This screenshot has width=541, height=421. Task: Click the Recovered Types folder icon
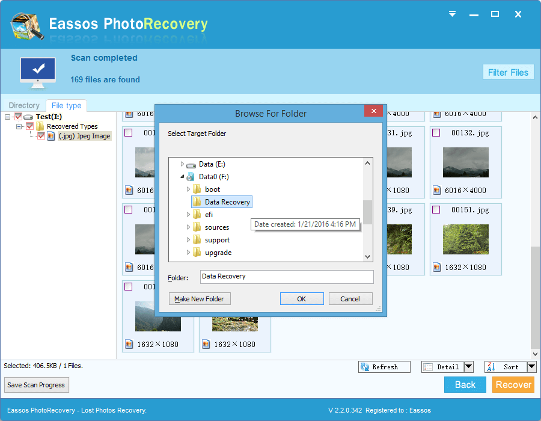[40, 126]
